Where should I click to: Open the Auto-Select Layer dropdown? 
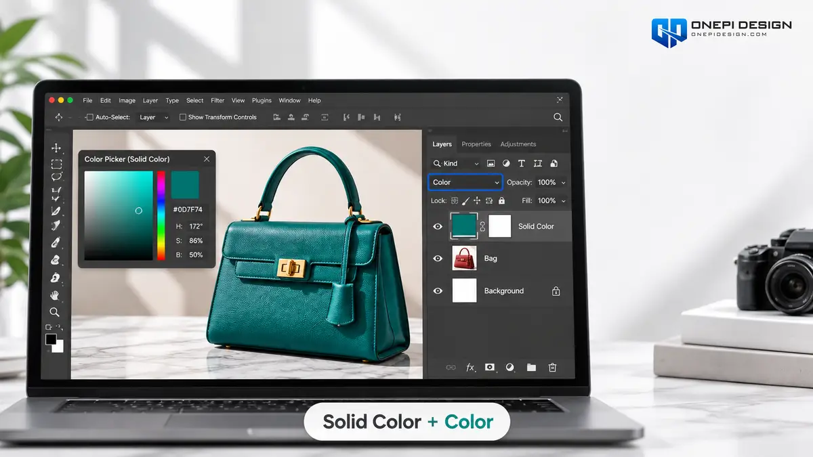click(154, 117)
